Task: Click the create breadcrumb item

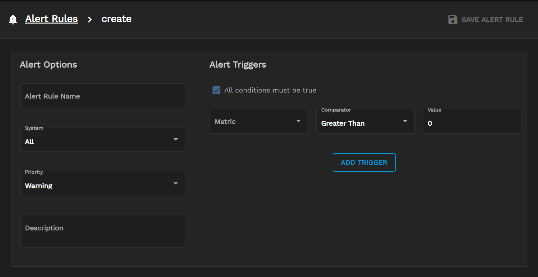Action: click(116, 19)
